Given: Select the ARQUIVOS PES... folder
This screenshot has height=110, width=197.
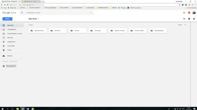Looking at the screenshot, I should click(38, 31).
